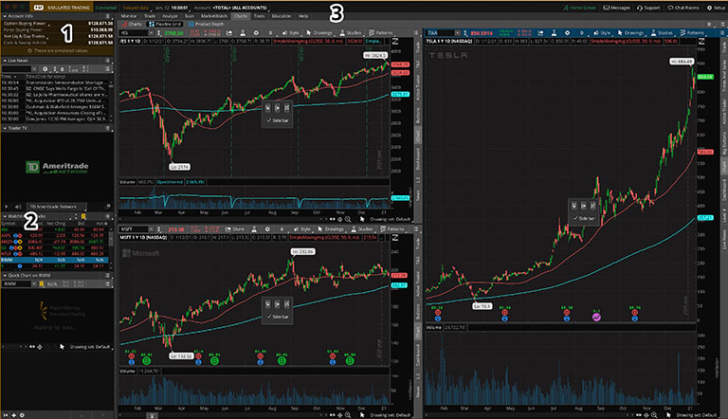This screenshot has height=419, width=728.
Task: Open Patterns on the TSLA chart
Action: tap(692, 33)
